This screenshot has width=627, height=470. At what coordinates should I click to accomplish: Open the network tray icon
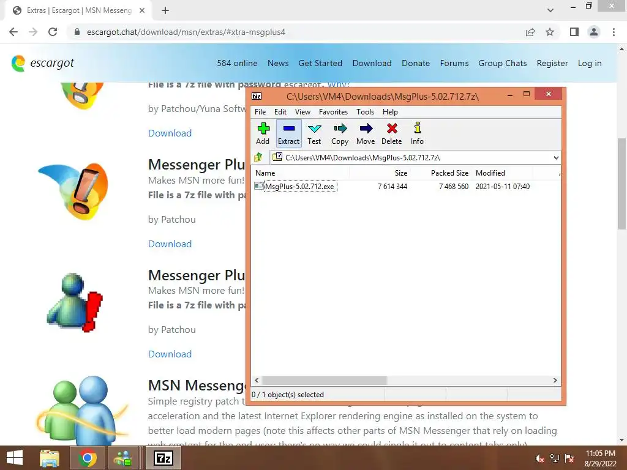coord(554,458)
